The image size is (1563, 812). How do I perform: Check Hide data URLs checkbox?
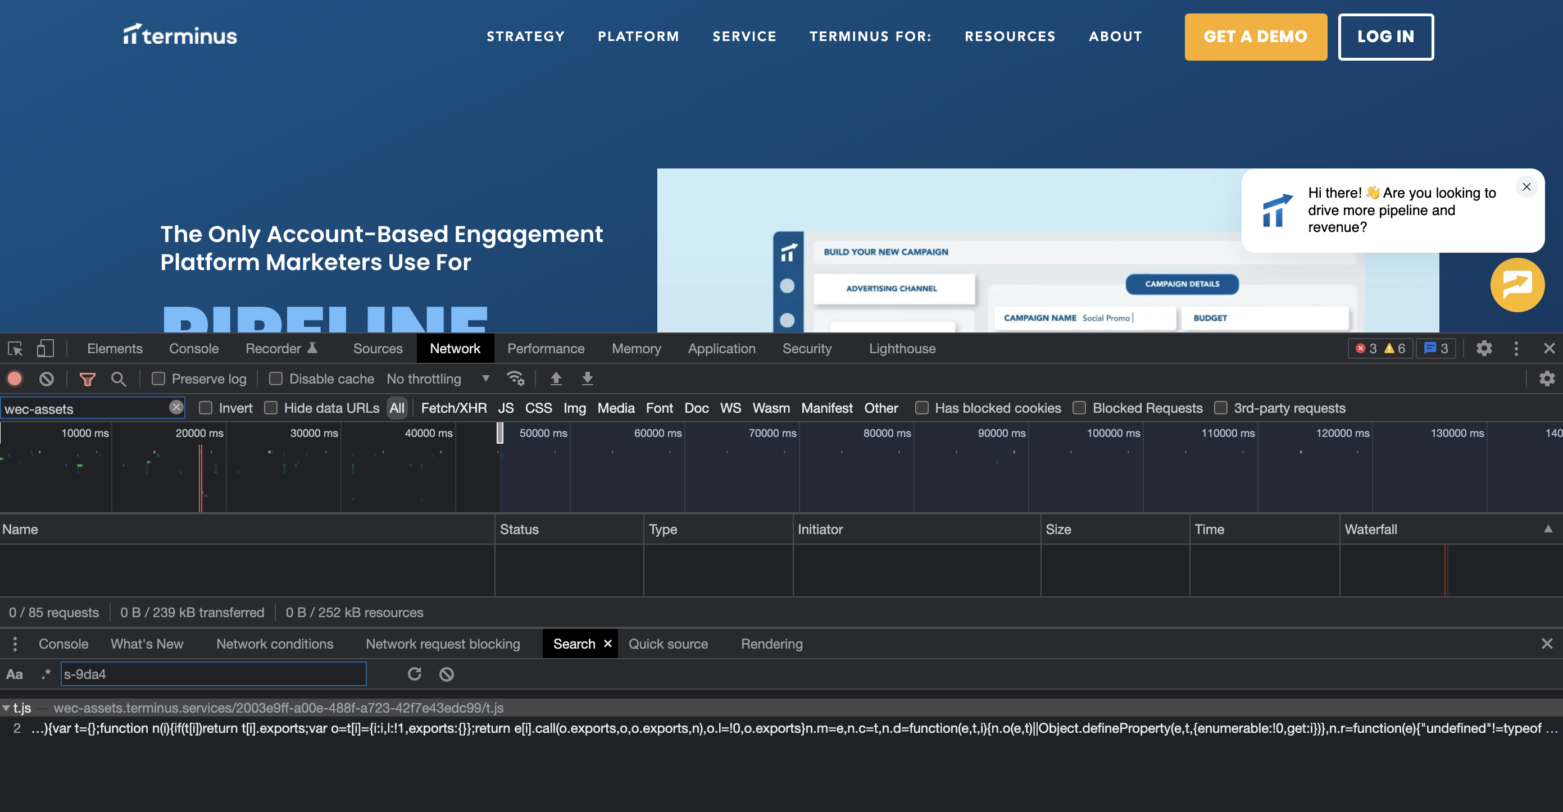(x=271, y=408)
